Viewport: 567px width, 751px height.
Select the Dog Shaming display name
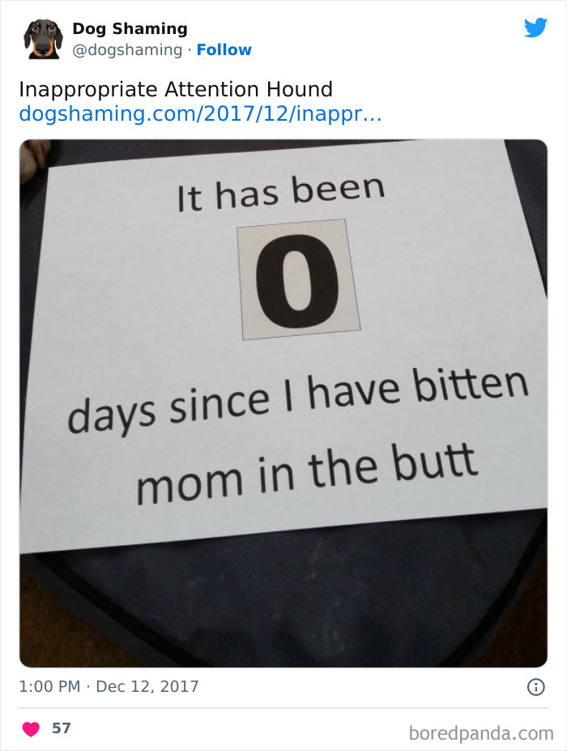(130, 28)
